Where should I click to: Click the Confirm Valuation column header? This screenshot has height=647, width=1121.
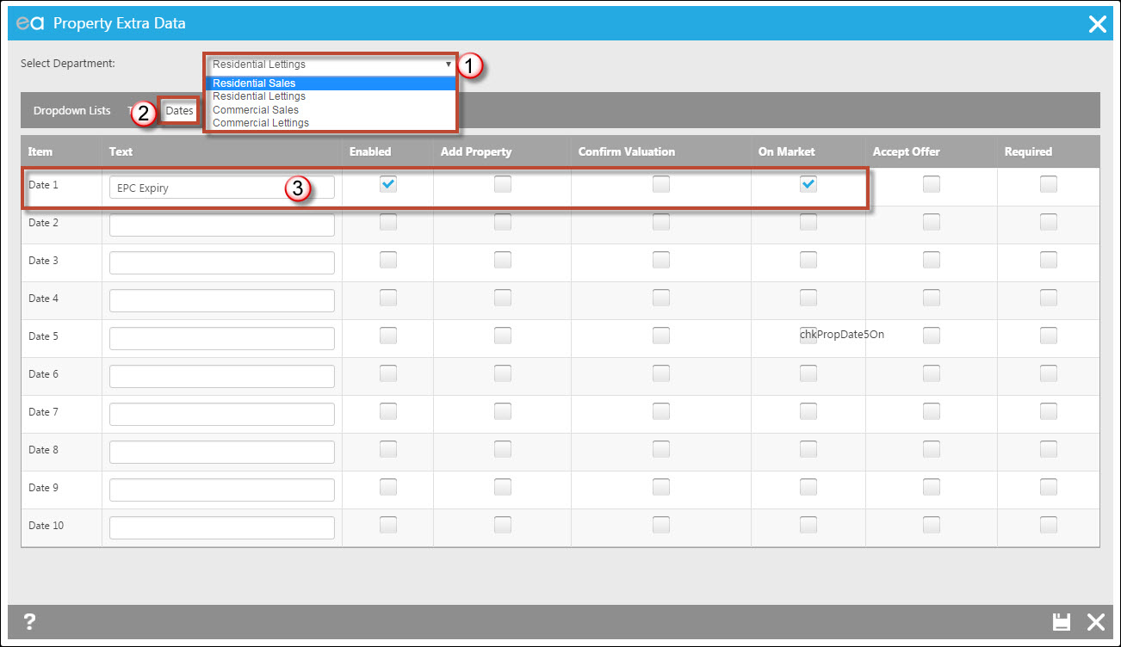pyautogui.click(x=627, y=151)
